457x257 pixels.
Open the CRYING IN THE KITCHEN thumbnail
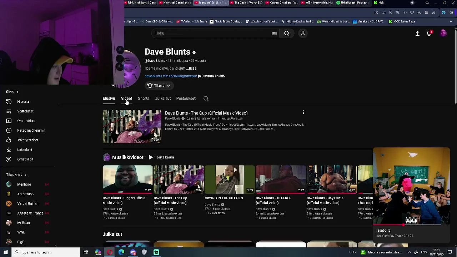230,179
